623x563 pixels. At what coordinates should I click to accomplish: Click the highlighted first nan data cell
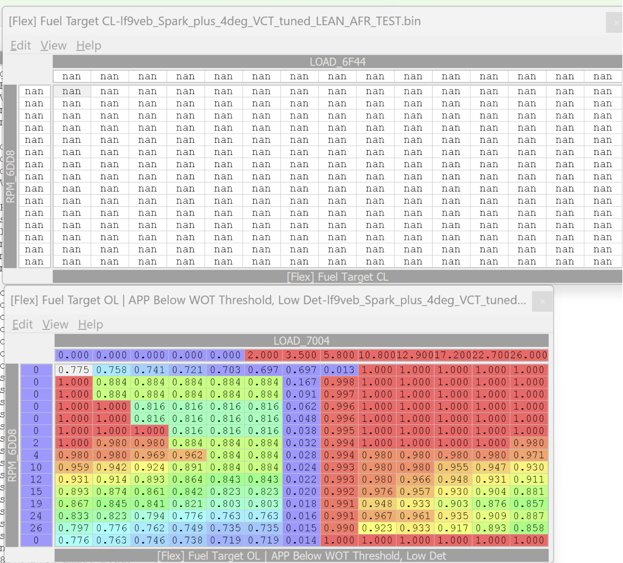click(72, 91)
